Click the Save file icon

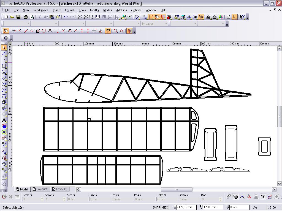(18, 17)
